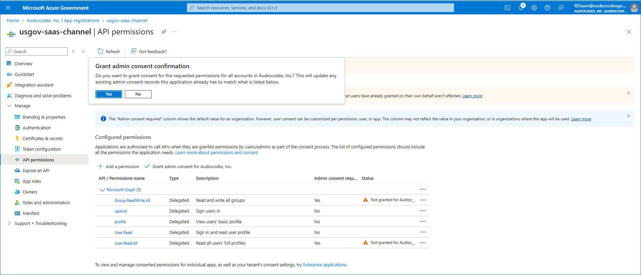Open the portal hamburger menu

tap(8, 8)
